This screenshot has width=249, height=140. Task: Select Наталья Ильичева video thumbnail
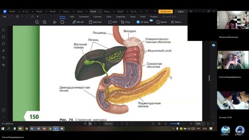tap(233, 20)
